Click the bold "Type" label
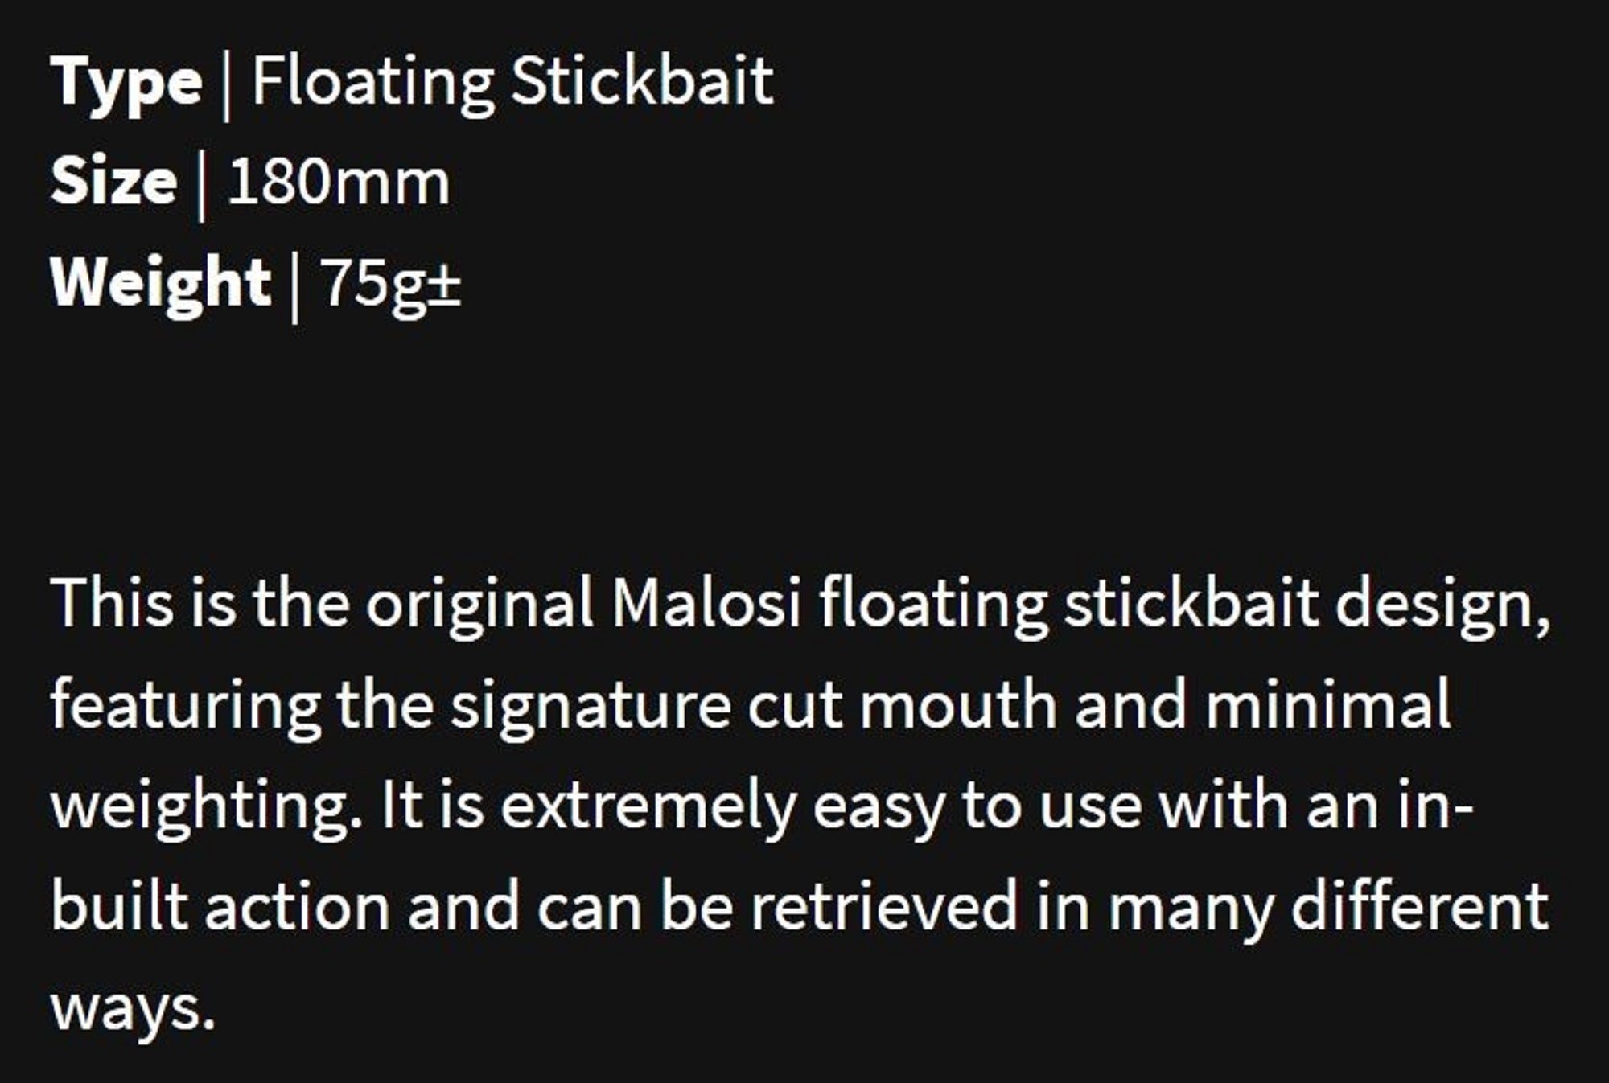 pos(126,84)
